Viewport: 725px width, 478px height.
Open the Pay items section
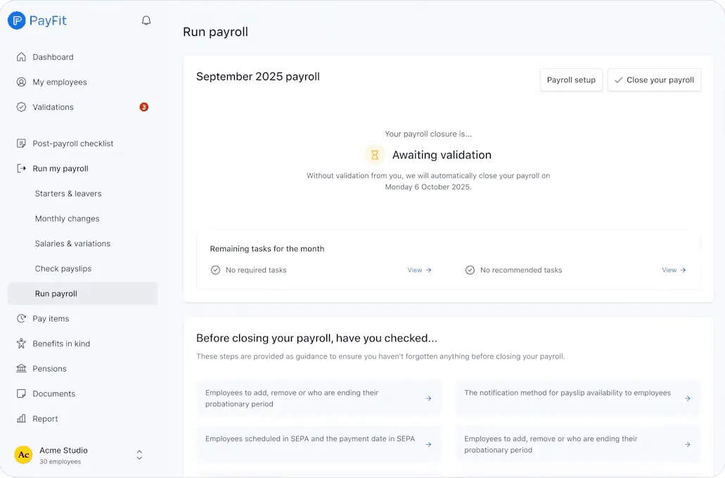(x=22, y=318)
